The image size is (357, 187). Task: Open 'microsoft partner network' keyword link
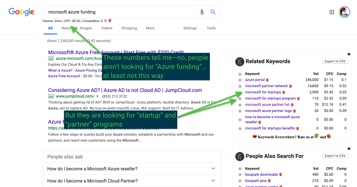(266, 86)
